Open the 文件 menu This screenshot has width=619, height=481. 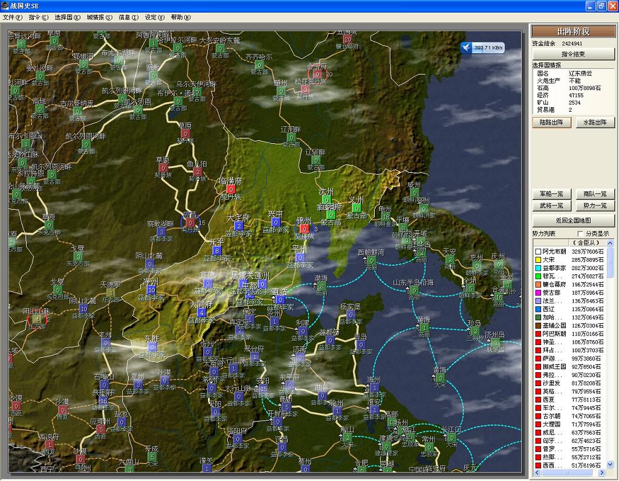12,18
